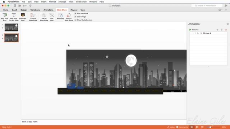Click the Search in Presentation field

[x=207, y=6]
